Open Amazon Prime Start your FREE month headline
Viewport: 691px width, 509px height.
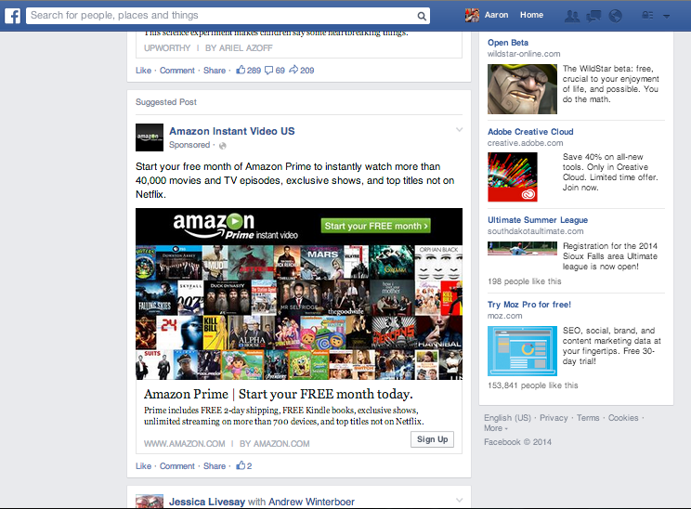(278, 394)
